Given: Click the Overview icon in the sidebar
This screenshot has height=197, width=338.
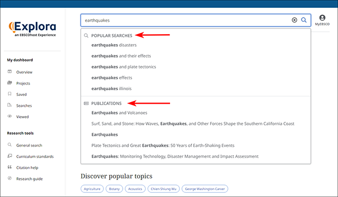Looking at the screenshot, I should coord(10,72).
